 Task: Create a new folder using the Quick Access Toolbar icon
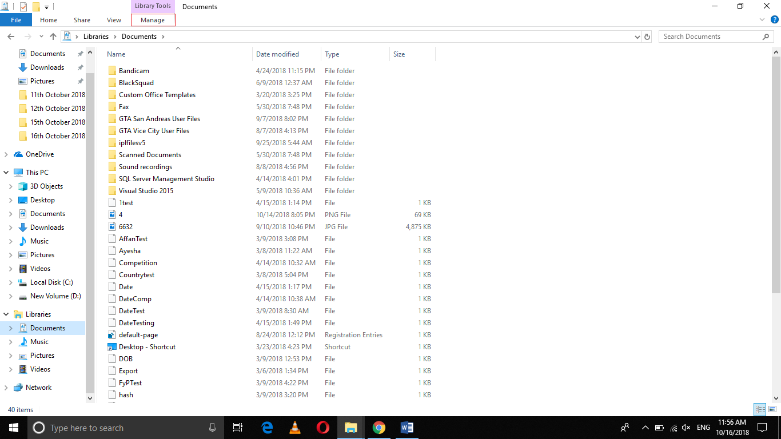point(35,6)
